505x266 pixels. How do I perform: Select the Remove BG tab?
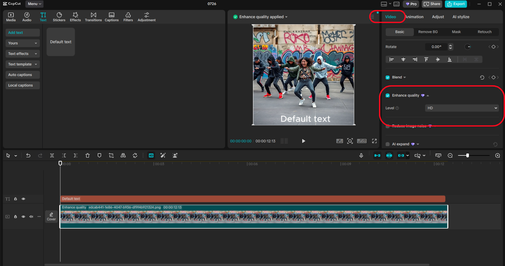(428, 32)
